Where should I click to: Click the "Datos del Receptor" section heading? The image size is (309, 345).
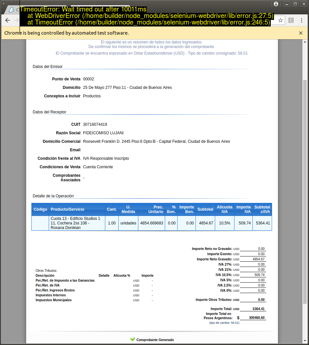pos(49,112)
